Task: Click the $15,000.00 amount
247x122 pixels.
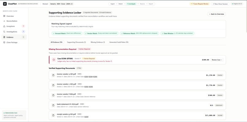Action: (210, 115)
